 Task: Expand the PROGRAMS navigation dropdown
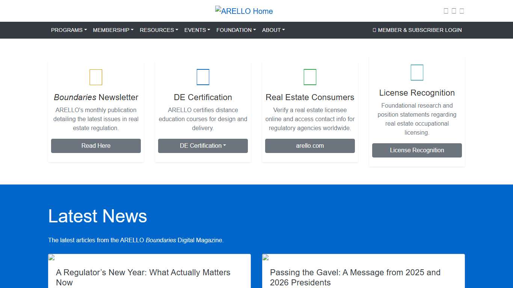(69, 30)
